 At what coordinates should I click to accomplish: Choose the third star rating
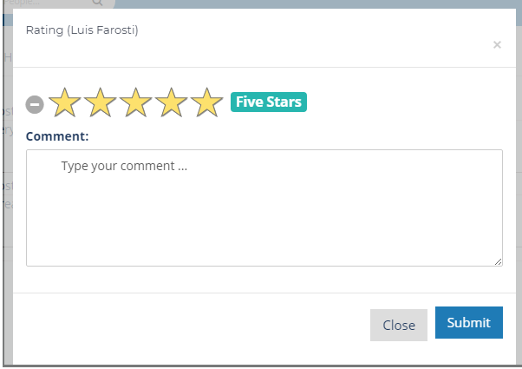(x=136, y=102)
